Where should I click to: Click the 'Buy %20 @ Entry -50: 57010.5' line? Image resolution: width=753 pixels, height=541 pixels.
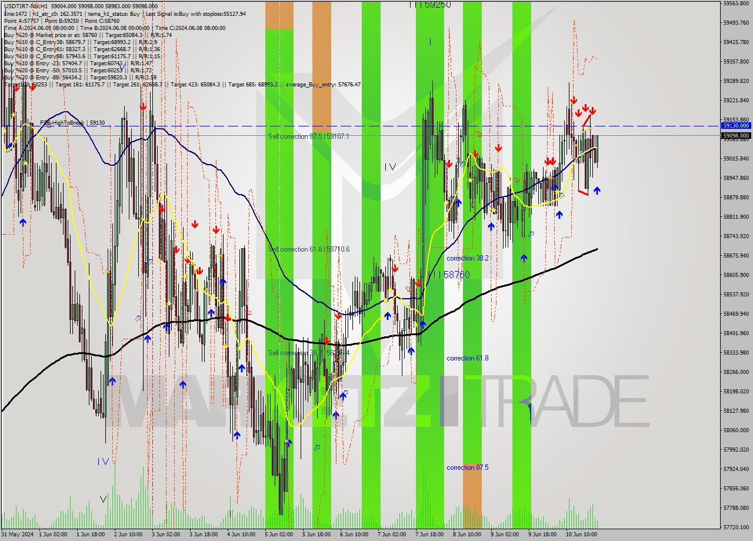(43, 70)
